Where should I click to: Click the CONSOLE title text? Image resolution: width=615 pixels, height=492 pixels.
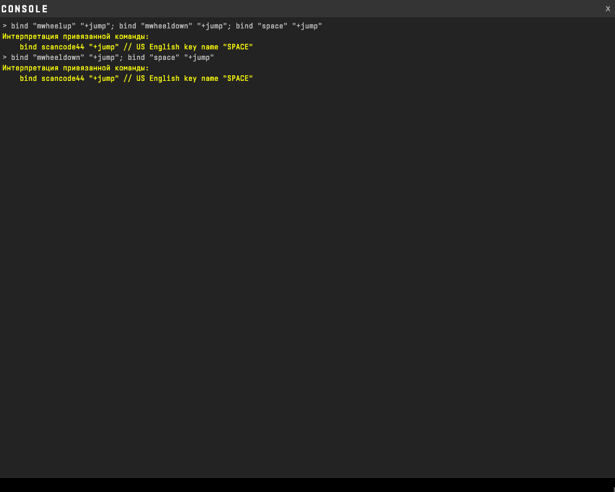tap(25, 9)
